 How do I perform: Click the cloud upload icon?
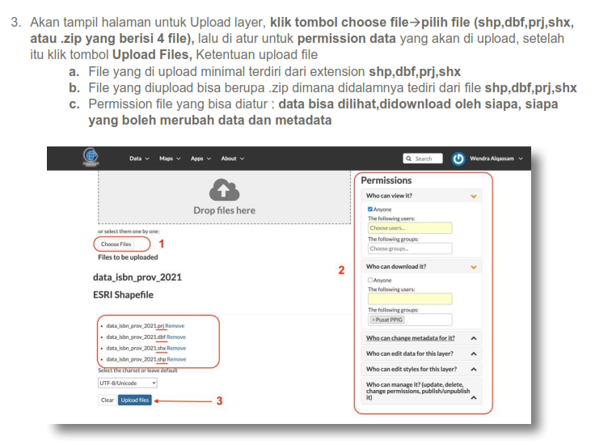[x=224, y=189]
